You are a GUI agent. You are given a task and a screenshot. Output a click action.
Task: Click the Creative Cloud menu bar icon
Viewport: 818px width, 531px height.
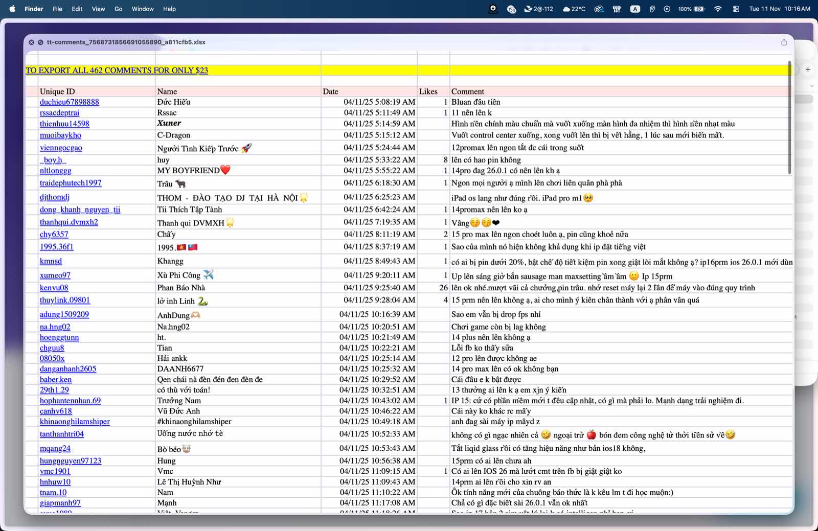(599, 9)
